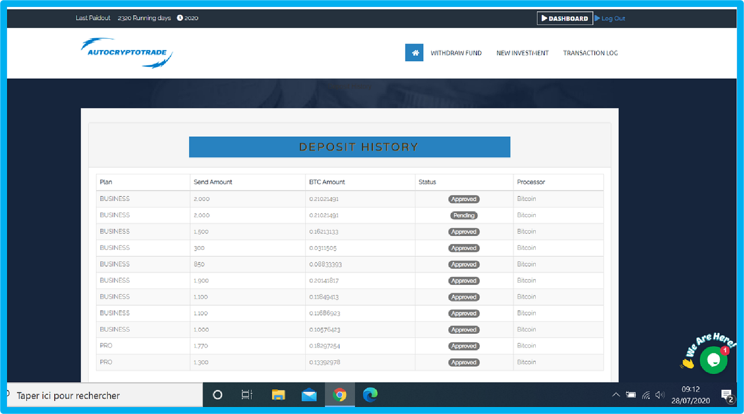The width and height of the screenshot is (744, 414).
Task: Click PRO plan in the 1,770 row
Action: click(x=106, y=345)
